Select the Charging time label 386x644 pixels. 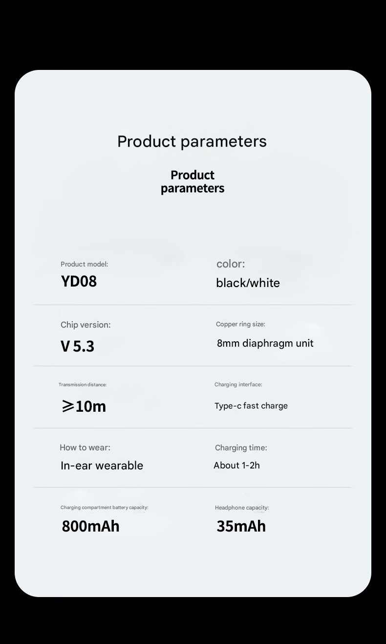[241, 448]
